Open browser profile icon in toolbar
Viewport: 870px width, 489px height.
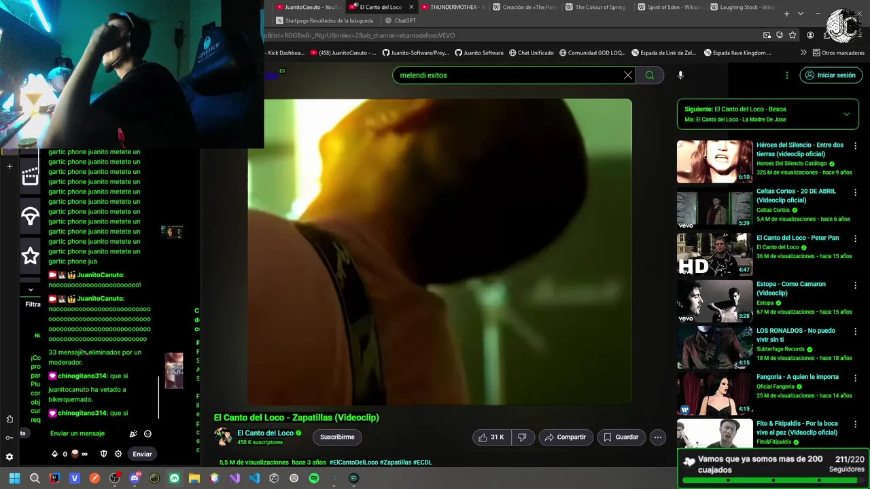click(x=810, y=35)
